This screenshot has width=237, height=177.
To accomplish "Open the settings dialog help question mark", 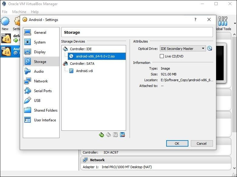I will pyautogui.click(x=195, y=19).
